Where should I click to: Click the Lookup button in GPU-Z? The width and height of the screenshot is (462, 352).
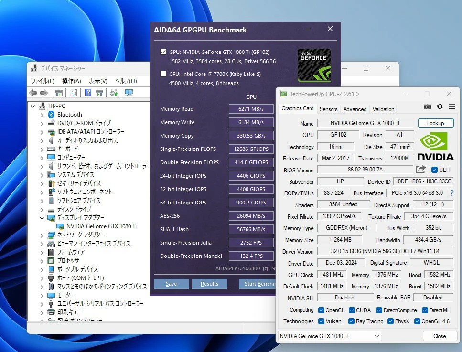435,123
